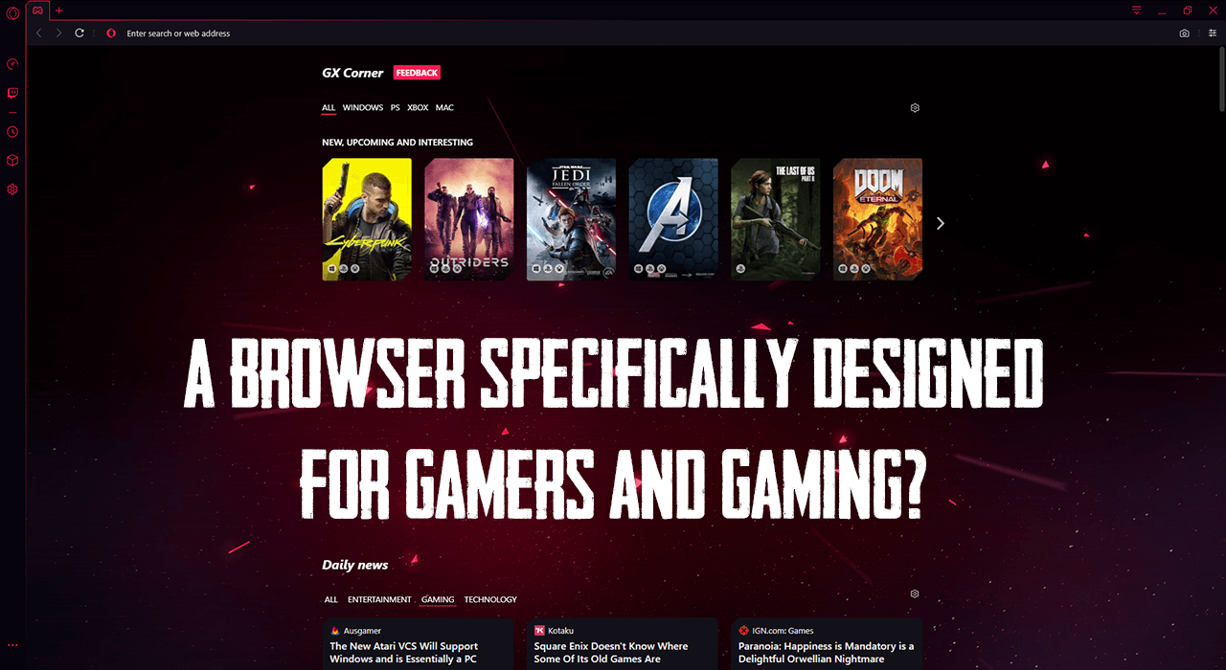The height and width of the screenshot is (670, 1226).
Task: Show next games with right chevron
Action: (x=941, y=223)
